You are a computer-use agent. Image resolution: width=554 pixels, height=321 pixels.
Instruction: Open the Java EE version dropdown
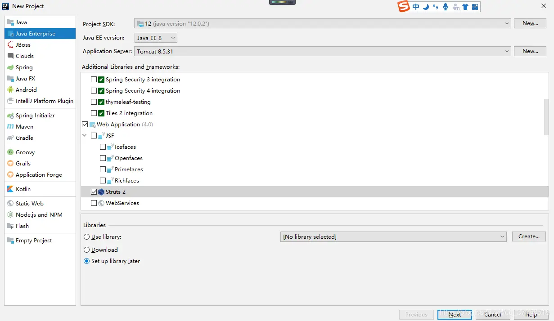156,38
